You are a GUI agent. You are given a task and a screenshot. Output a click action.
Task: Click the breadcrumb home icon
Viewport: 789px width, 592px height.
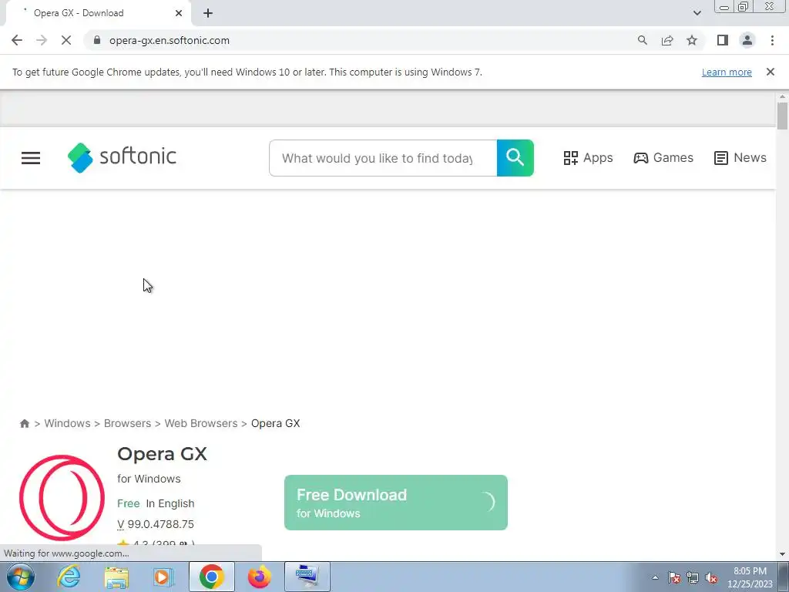pyautogui.click(x=24, y=423)
